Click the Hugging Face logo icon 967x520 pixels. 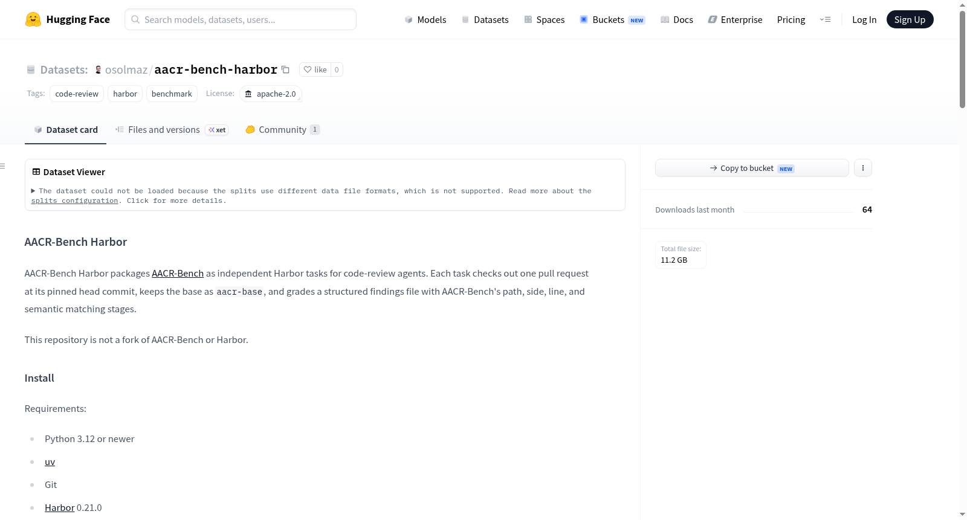33,19
